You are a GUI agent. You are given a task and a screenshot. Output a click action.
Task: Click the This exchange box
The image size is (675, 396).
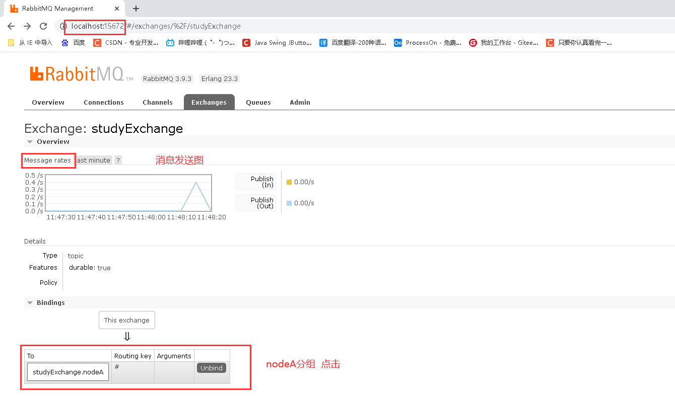127,320
